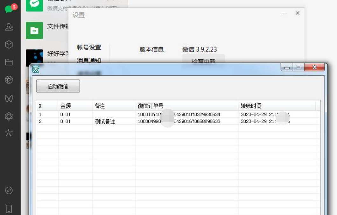Select row 1 index cell
The width and height of the screenshot is (337, 215).
(x=40, y=115)
